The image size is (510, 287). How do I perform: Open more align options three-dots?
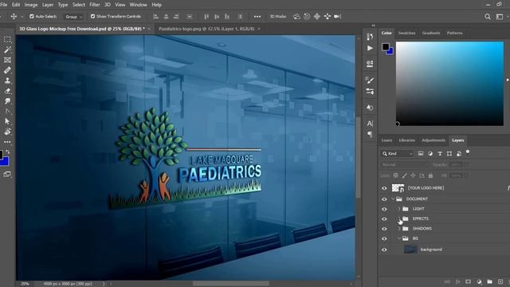(257, 16)
